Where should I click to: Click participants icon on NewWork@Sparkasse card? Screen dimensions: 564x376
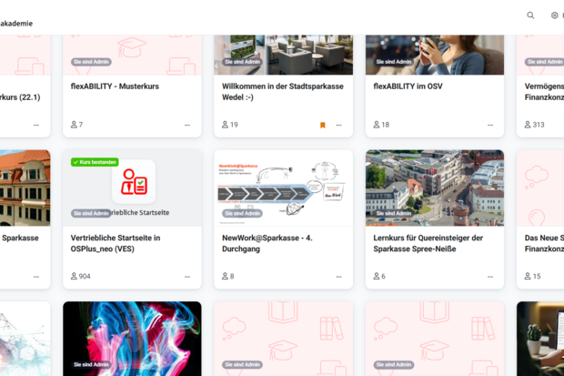click(226, 276)
